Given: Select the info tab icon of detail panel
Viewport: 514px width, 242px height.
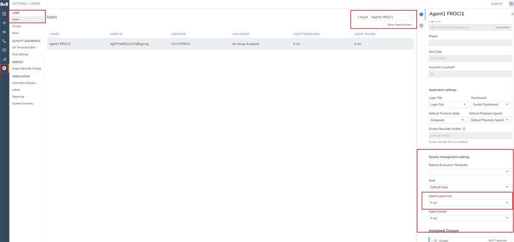Looking at the screenshot, I should tap(421, 14).
